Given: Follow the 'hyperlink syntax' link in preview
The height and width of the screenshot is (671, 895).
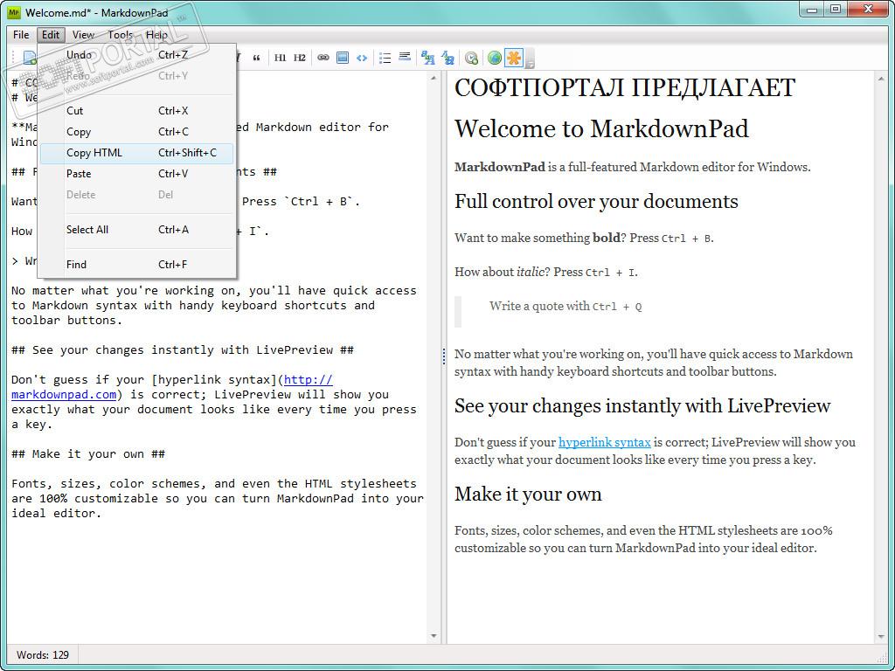Looking at the screenshot, I should (x=605, y=442).
